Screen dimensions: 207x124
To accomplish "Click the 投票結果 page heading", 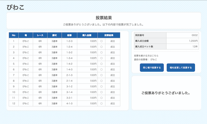I will coord(104,18).
